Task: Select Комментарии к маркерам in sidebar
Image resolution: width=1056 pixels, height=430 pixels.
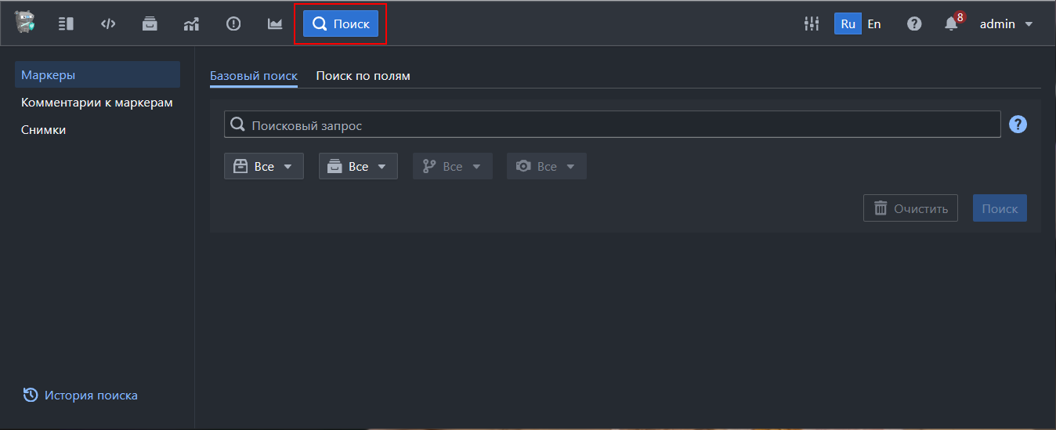Action: (97, 103)
